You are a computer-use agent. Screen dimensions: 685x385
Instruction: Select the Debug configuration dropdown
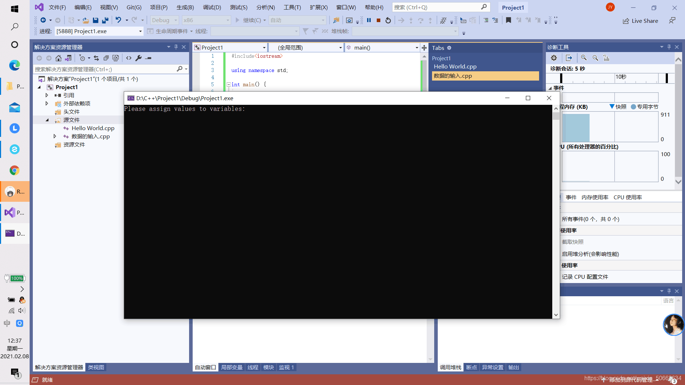click(x=164, y=20)
